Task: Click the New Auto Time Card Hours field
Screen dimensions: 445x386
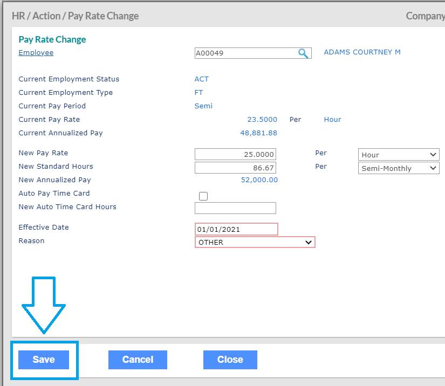Action: click(235, 208)
